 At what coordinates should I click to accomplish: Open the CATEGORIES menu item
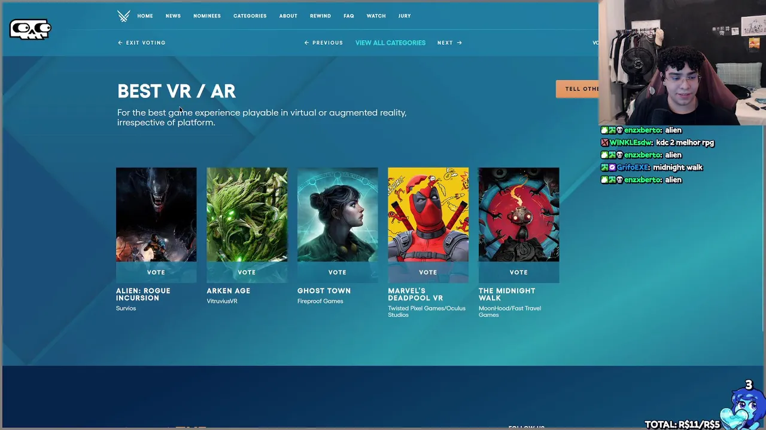250,16
